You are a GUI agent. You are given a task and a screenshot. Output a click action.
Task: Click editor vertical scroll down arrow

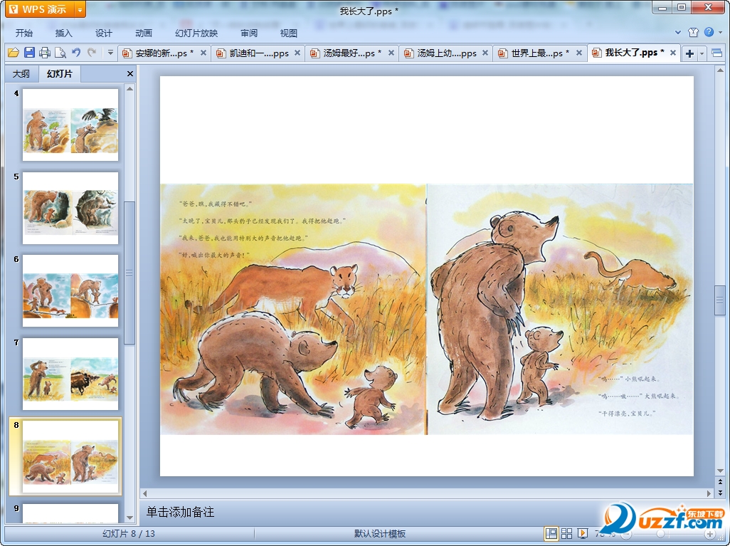(x=720, y=471)
